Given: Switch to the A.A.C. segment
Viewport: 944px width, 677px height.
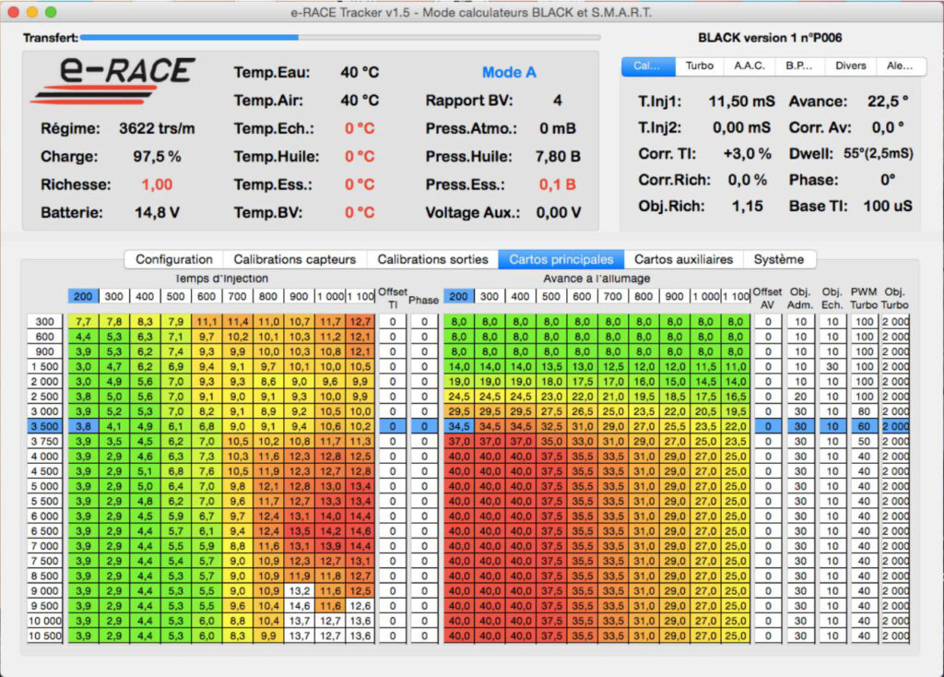Looking at the screenshot, I should pos(749,66).
